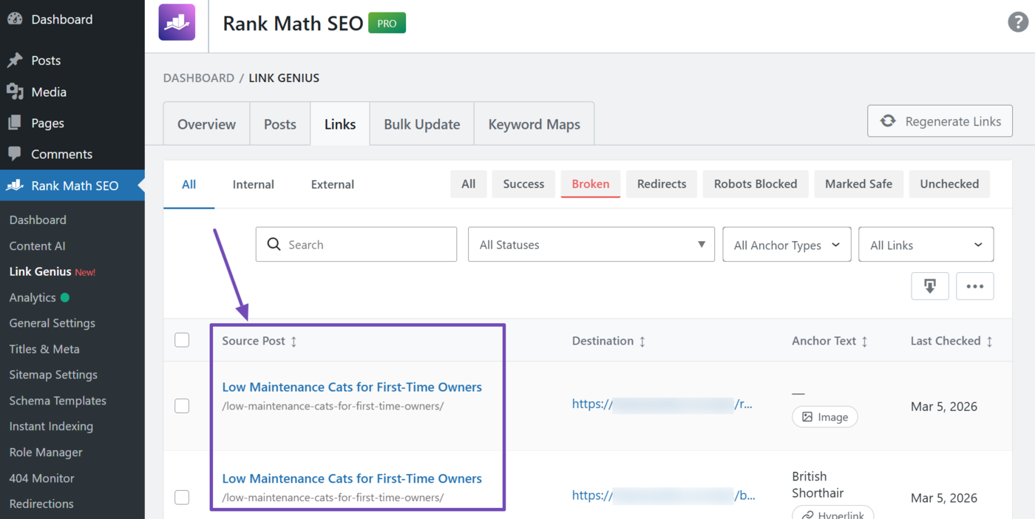Filter by Internal links
Image resolution: width=1035 pixels, height=519 pixels.
pyautogui.click(x=254, y=184)
